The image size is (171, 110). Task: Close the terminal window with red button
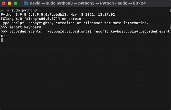3,3
